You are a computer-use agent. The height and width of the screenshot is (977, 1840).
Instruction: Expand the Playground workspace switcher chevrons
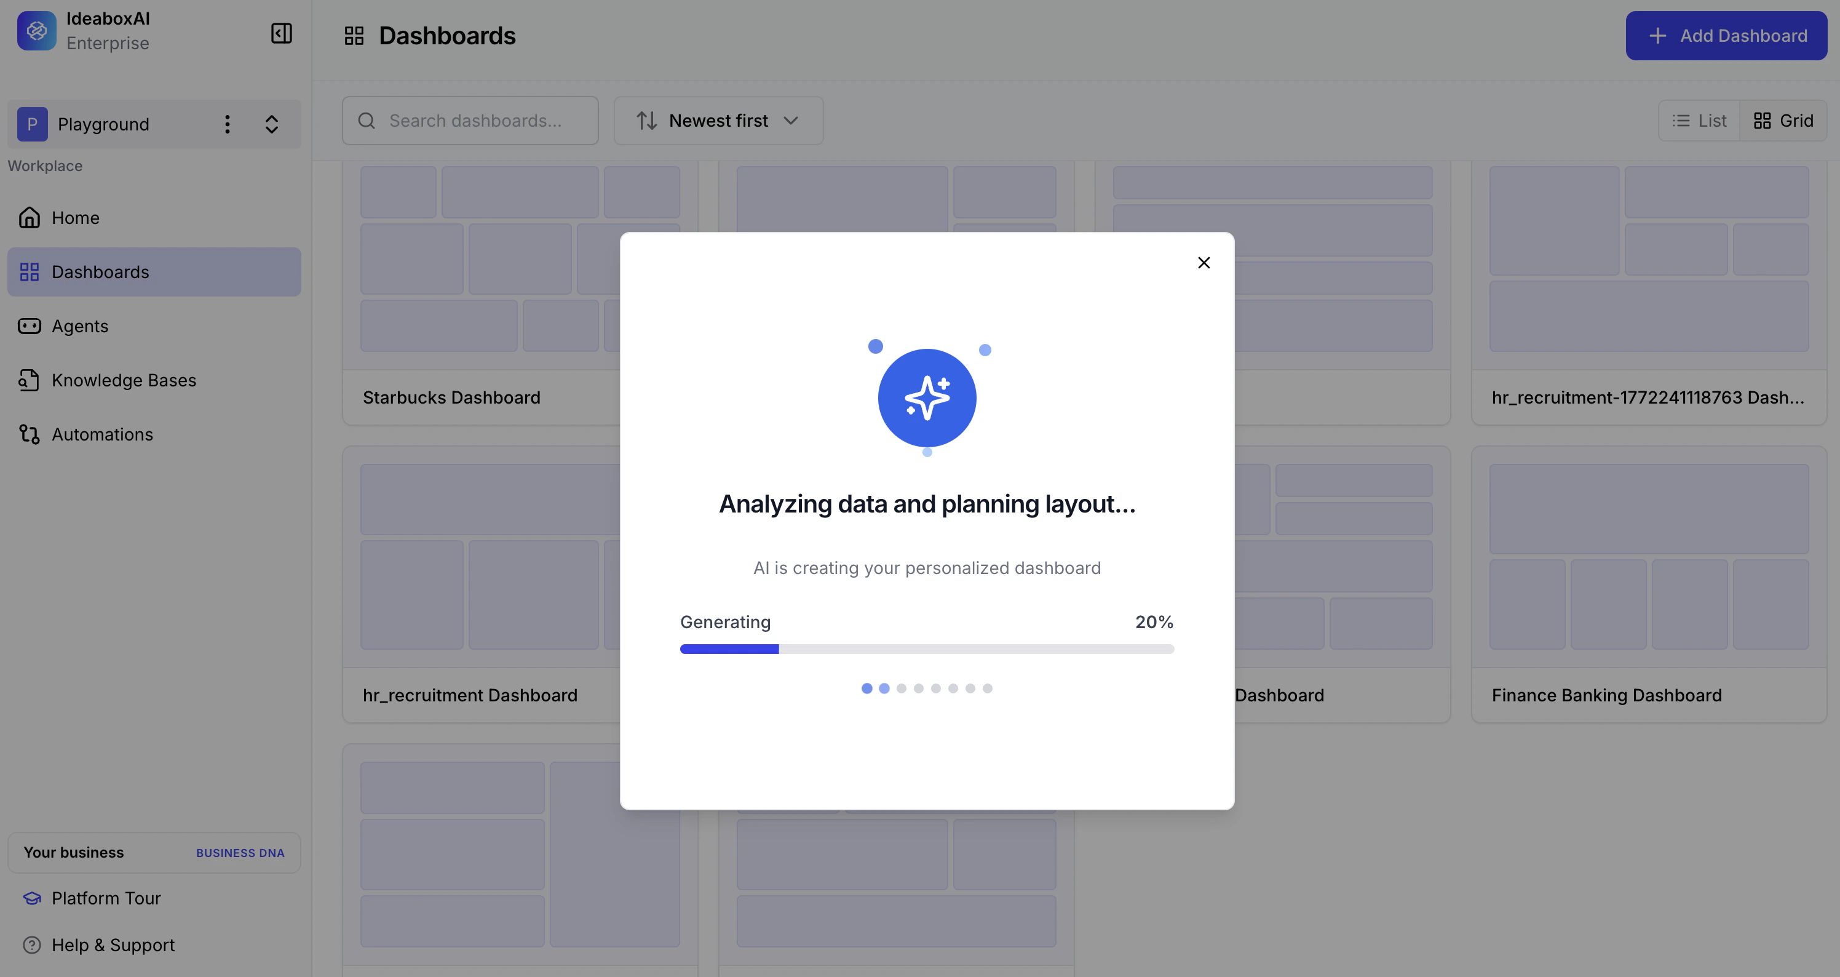(x=271, y=124)
